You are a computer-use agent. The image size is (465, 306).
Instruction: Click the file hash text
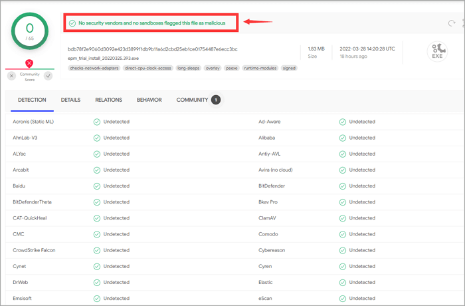[x=152, y=49]
